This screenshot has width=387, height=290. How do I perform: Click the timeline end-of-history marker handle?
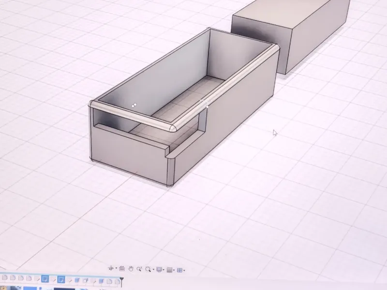(121, 282)
